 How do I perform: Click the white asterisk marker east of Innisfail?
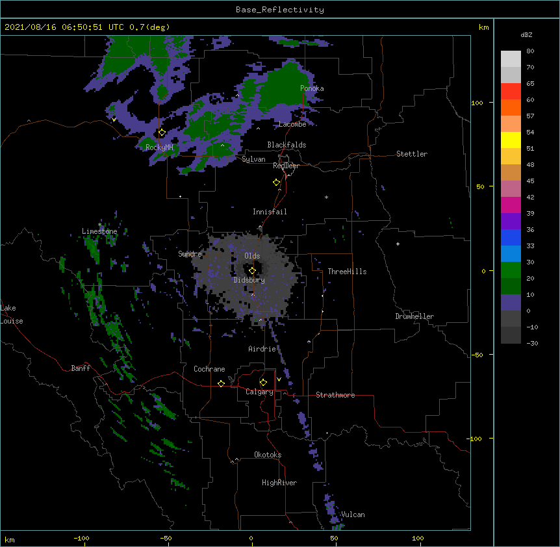point(326,197)
